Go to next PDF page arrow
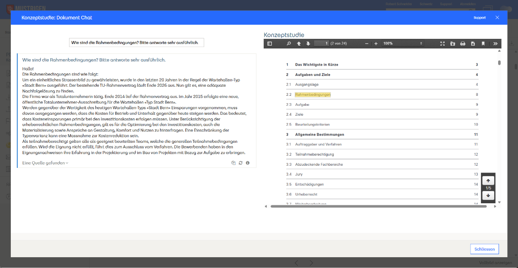Viewport: 518px width, 268px height. tap(308, 44)
